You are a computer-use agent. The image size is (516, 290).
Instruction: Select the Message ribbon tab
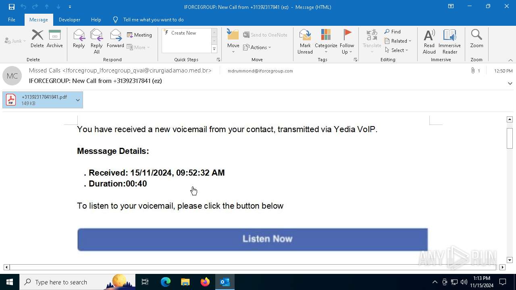point(39,20)
